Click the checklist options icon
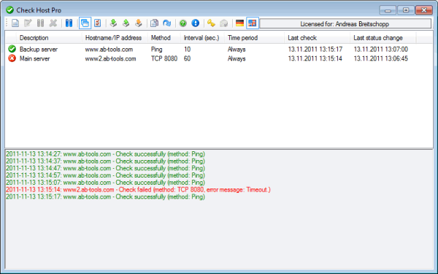 [x=98, y=23]
